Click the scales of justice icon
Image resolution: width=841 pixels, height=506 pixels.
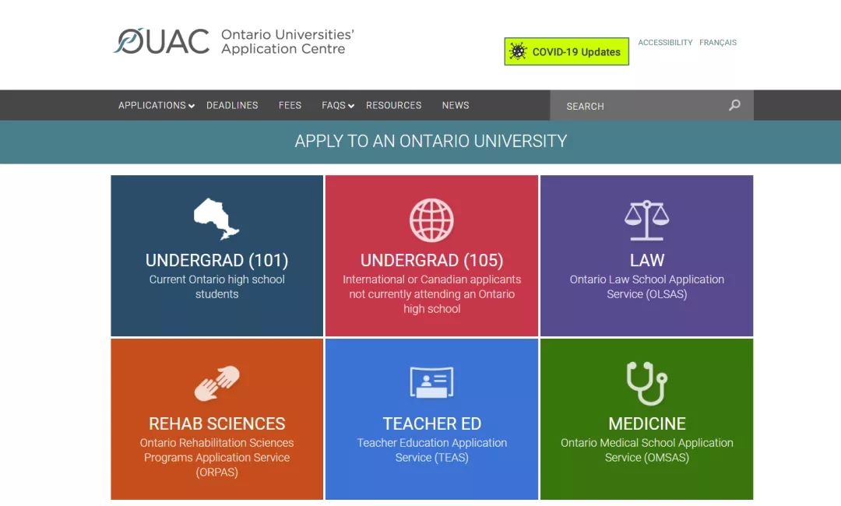(646, 220)
